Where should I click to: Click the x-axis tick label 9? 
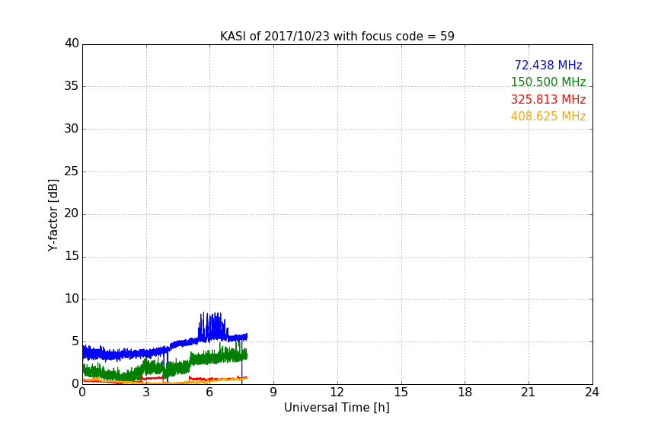[273, 393]
